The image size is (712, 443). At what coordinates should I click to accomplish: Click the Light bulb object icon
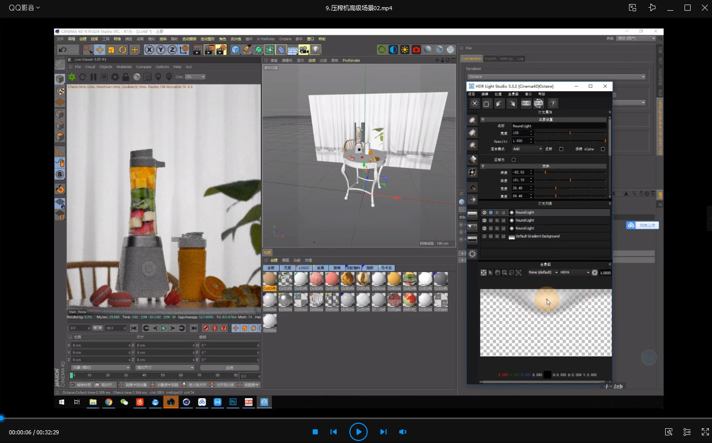(316, 49)
